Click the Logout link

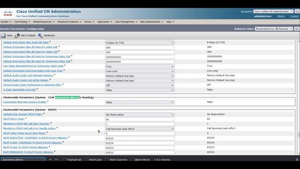(294, 16)
